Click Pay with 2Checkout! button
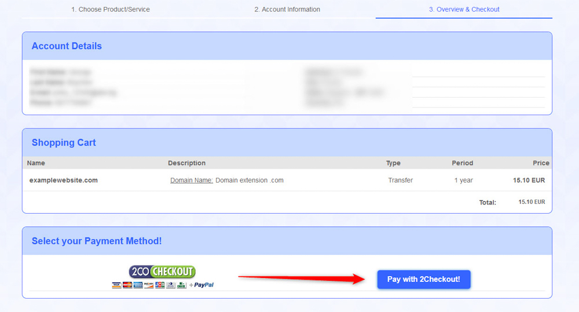The height and width of the screenshot is (312, 579). point(424,279)
